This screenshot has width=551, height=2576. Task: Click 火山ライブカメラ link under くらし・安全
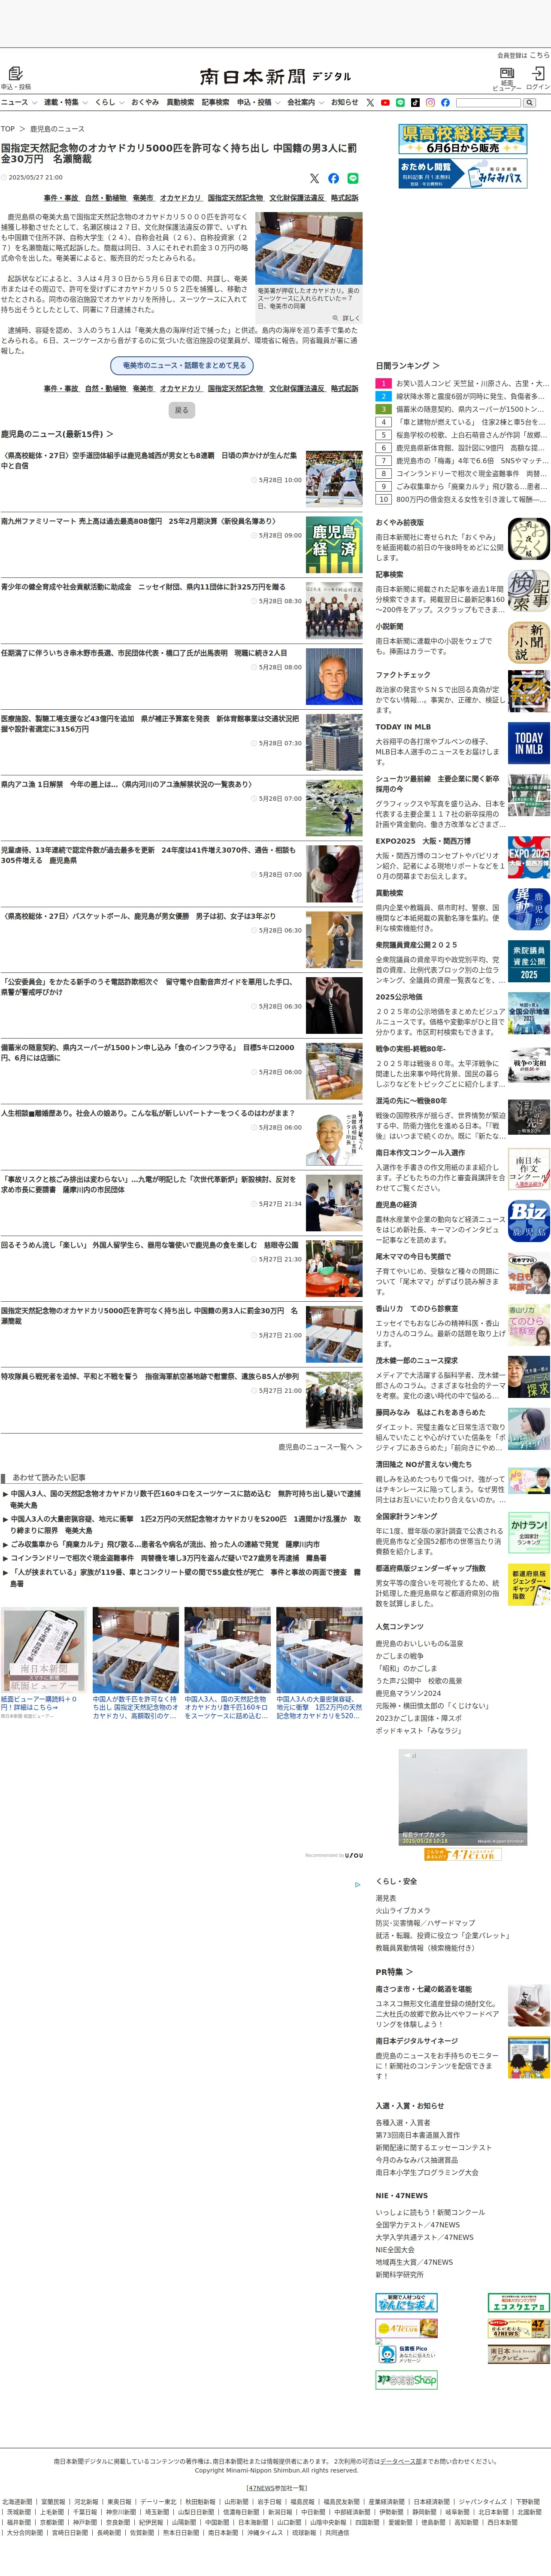coord(403,1910)
